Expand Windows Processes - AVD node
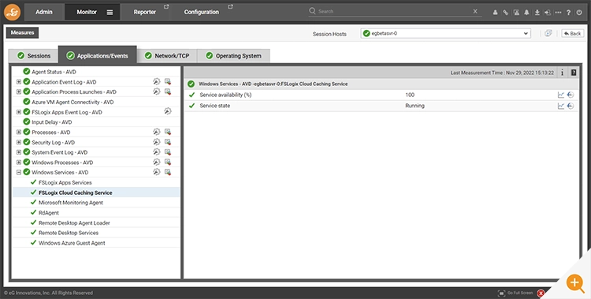This screenshot has height=299, width=591. 18,163
